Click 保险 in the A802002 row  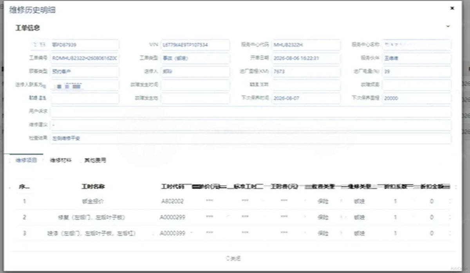323,202
